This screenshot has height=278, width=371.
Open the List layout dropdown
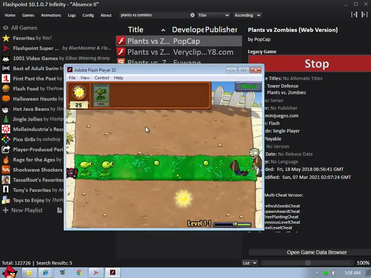click(250, 263)
